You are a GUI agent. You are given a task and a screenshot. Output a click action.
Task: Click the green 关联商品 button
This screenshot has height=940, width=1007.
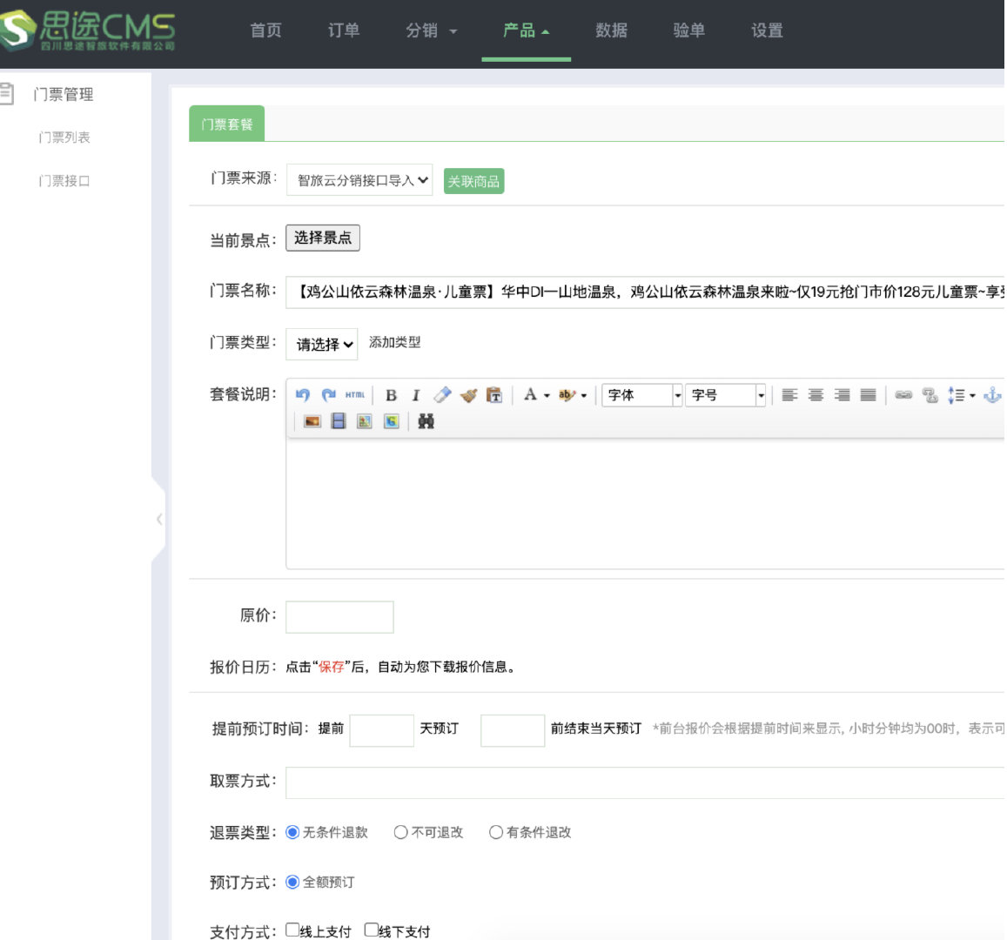(x=473, y=181)
